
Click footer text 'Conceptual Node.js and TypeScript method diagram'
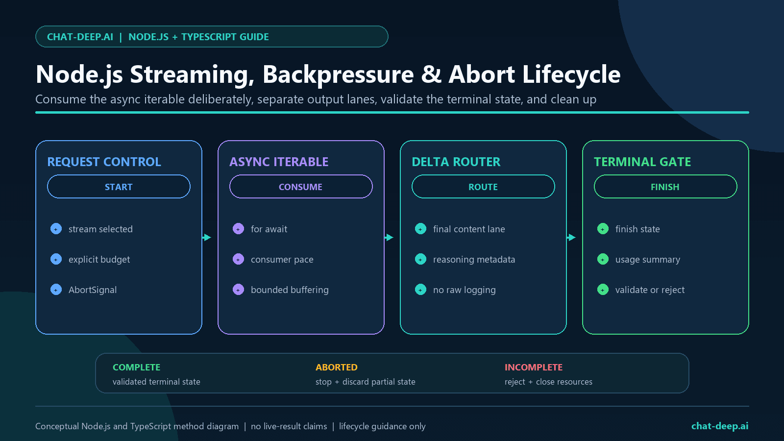pyautogui.click(x=137, y=426)
